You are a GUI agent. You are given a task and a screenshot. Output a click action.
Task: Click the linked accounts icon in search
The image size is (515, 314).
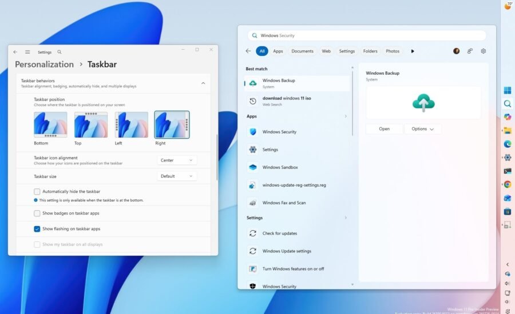470,51
